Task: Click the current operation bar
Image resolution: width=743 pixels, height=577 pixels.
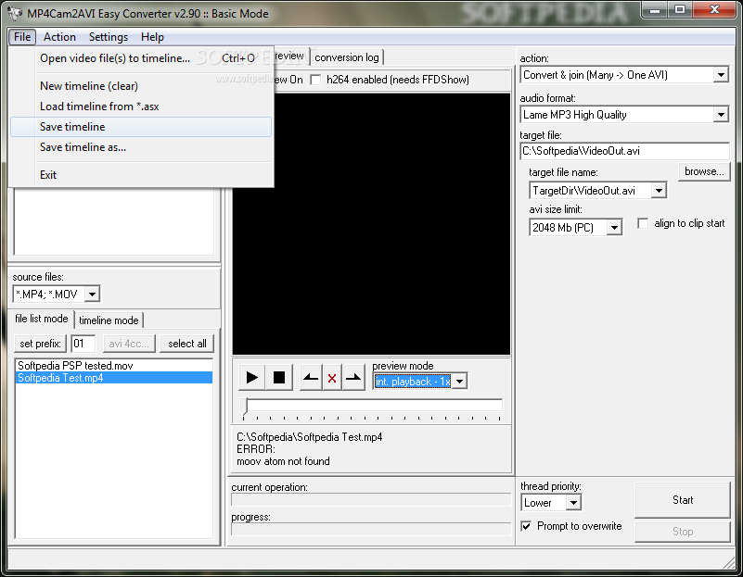Action: (x=371, y=500)
